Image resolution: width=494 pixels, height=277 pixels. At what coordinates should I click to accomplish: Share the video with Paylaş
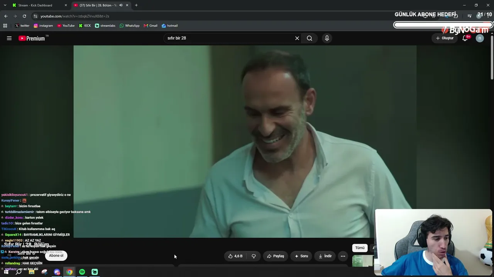(x=276, y=256)
